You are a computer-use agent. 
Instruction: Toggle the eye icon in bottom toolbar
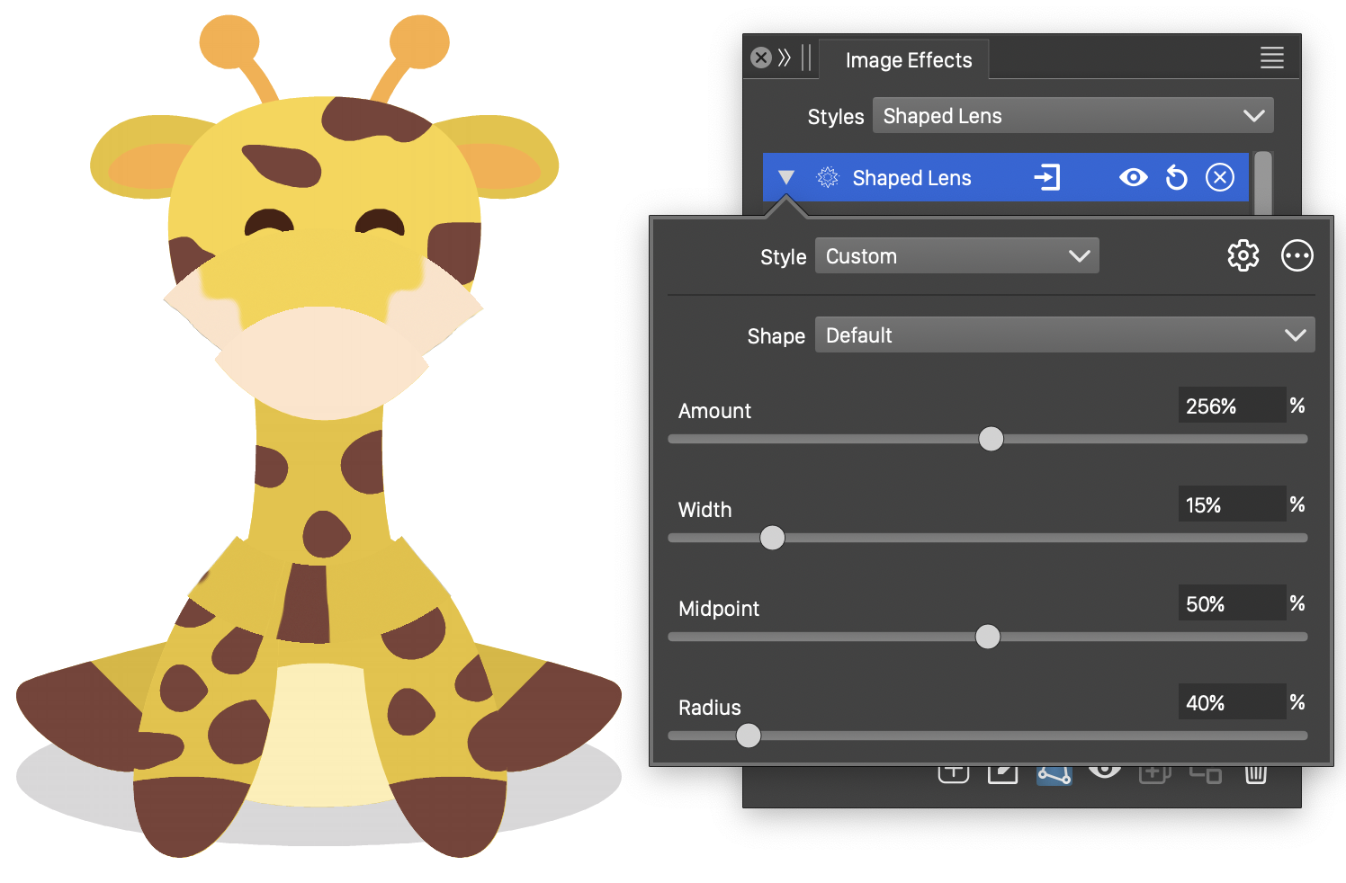point(1104,772)
